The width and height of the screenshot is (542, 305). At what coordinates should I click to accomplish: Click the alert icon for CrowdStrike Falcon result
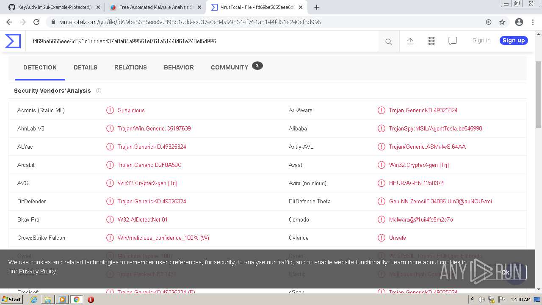tap(110, 238)
